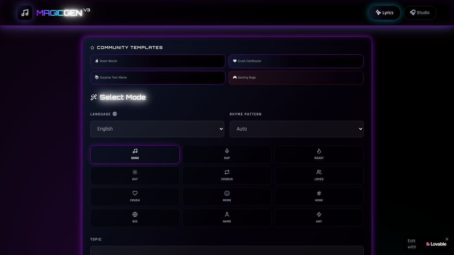
Task: Apply the Roast Bestie template
Action: 158,61
